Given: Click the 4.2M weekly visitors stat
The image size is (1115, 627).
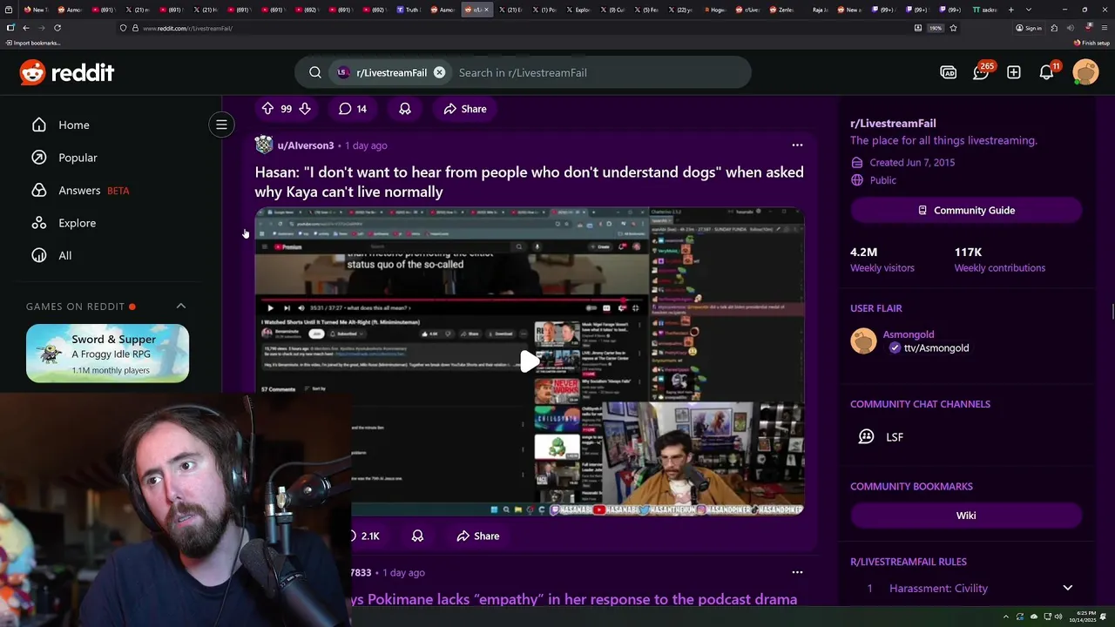Looking at the screenshot, I should click(x=882, y=260).
